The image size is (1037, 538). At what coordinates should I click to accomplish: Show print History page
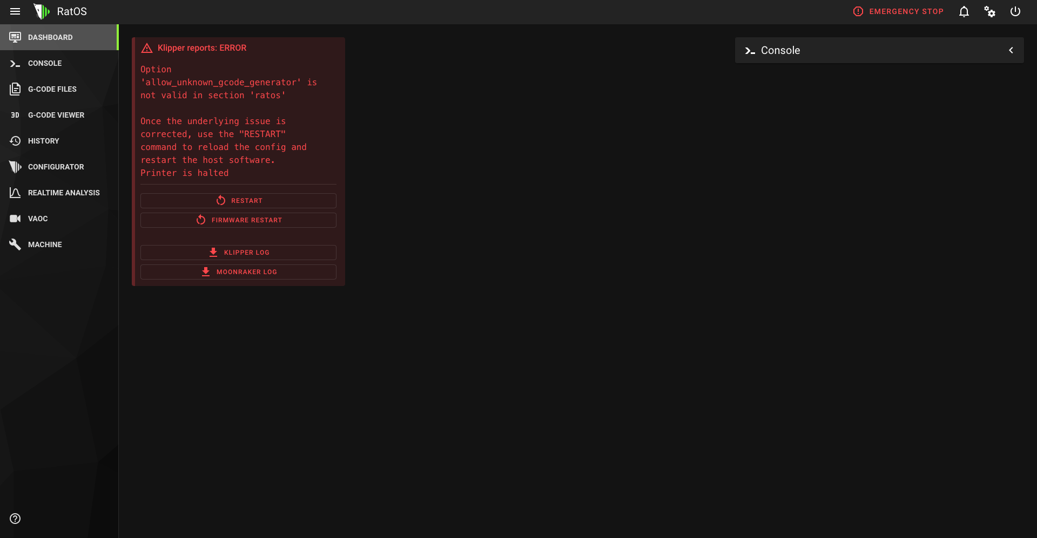[59, 141]
